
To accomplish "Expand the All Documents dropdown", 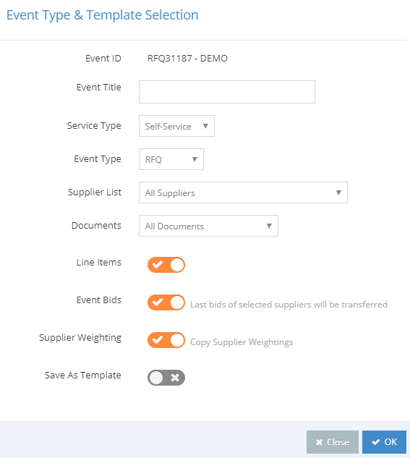I will pyautogui.click(x=208, y=226).
